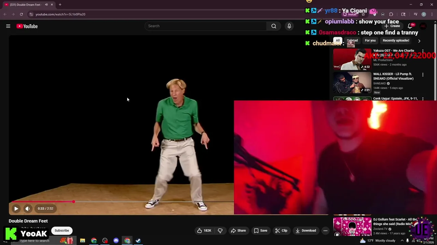The width and height of the screenshot is (437, 245).
Task: Open Yakuza OST video thumbnail
Action: pos(352,59)
